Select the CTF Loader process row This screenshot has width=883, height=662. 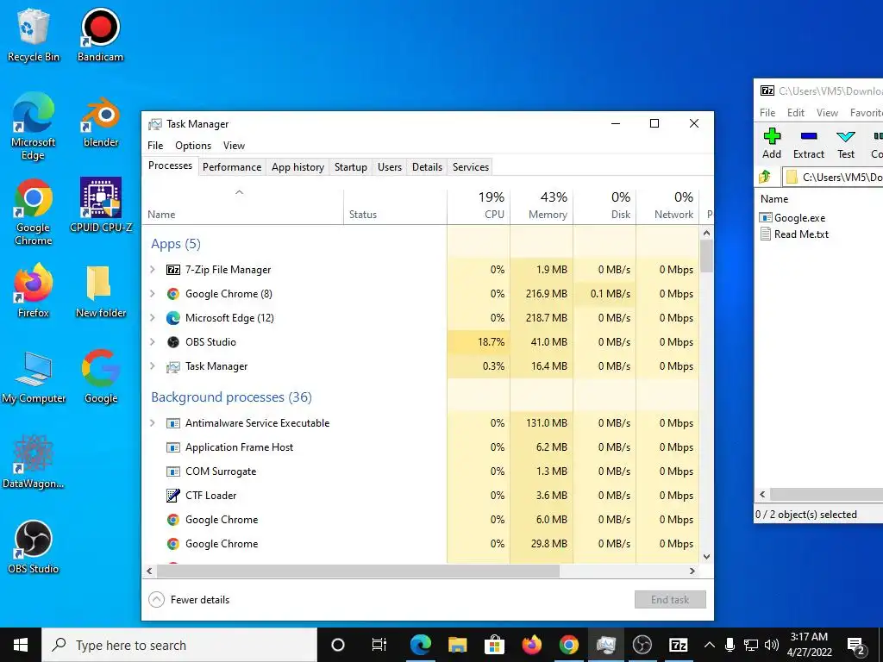click(420, 496)
